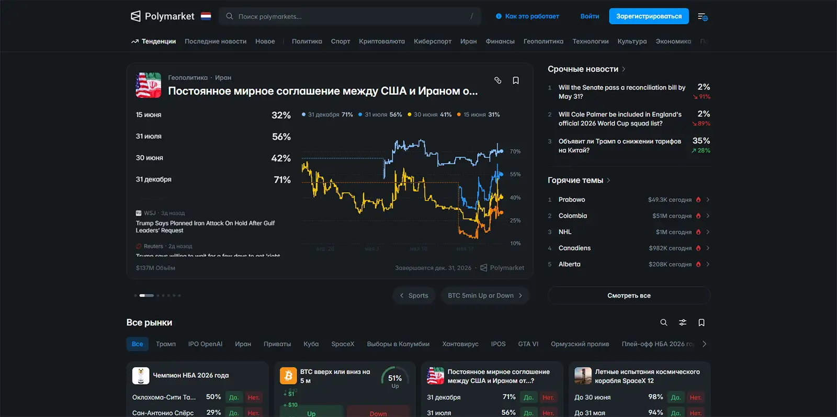Click the Down button on the BTC card
Image resolution: width=837 pixels, height=417 pixels.
point(378,412)
